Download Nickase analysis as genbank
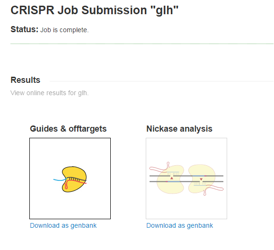Screen dimensions: 274x250 click(x=180, y=225)
